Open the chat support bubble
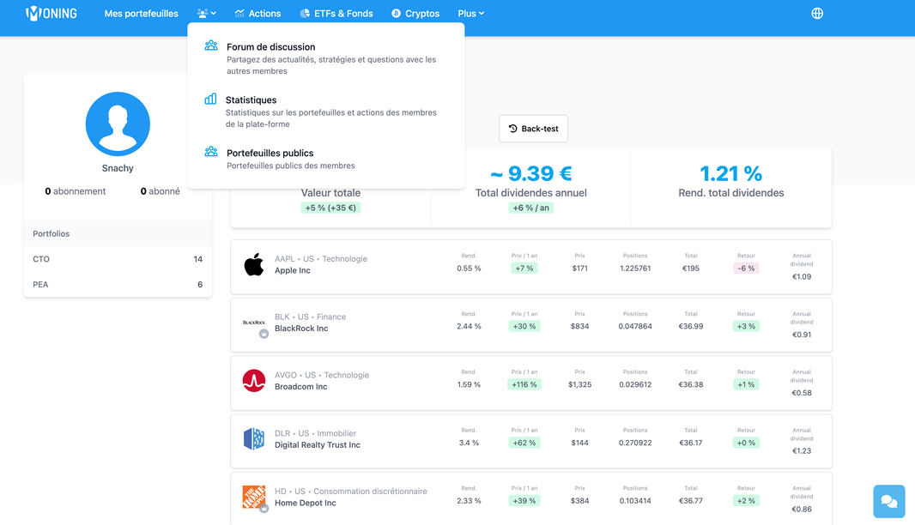915x525 pixels. tap(888, 501)
